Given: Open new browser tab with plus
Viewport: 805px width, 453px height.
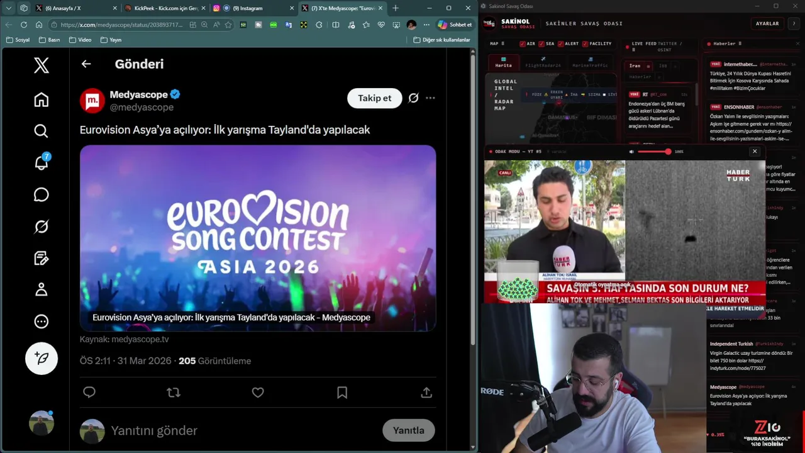Looking at the screenshot, I should tap(396, 8).
